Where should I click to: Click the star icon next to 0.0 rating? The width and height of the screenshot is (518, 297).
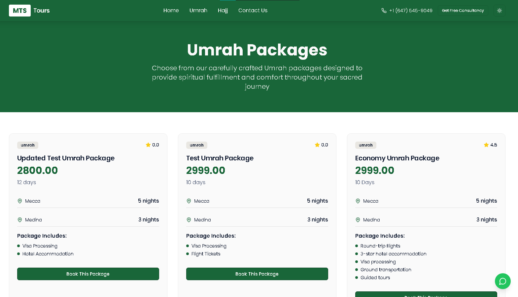[148, 145]
